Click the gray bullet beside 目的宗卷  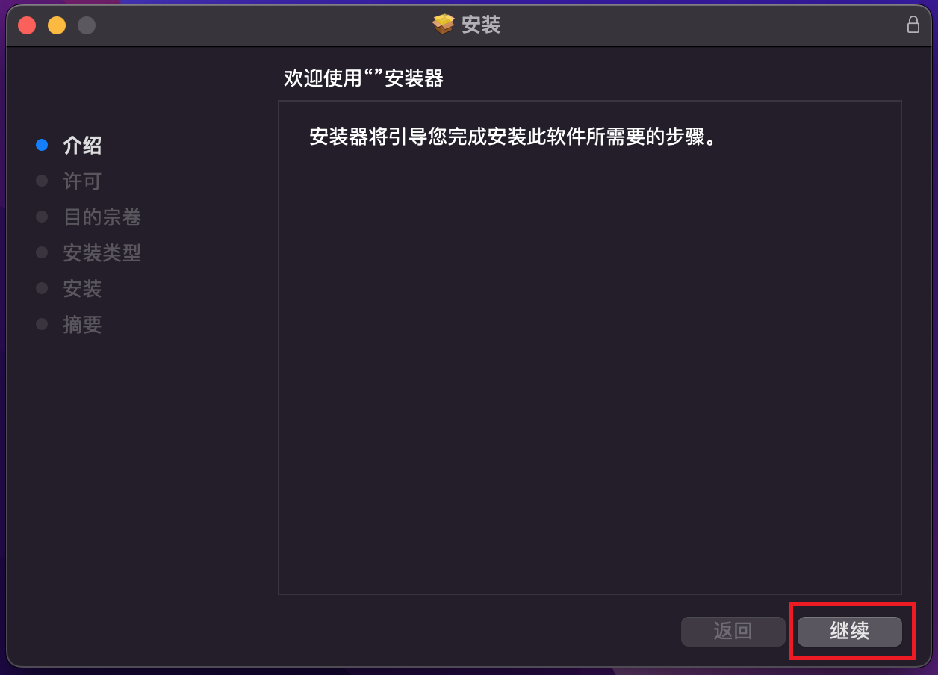click(42, 217)
